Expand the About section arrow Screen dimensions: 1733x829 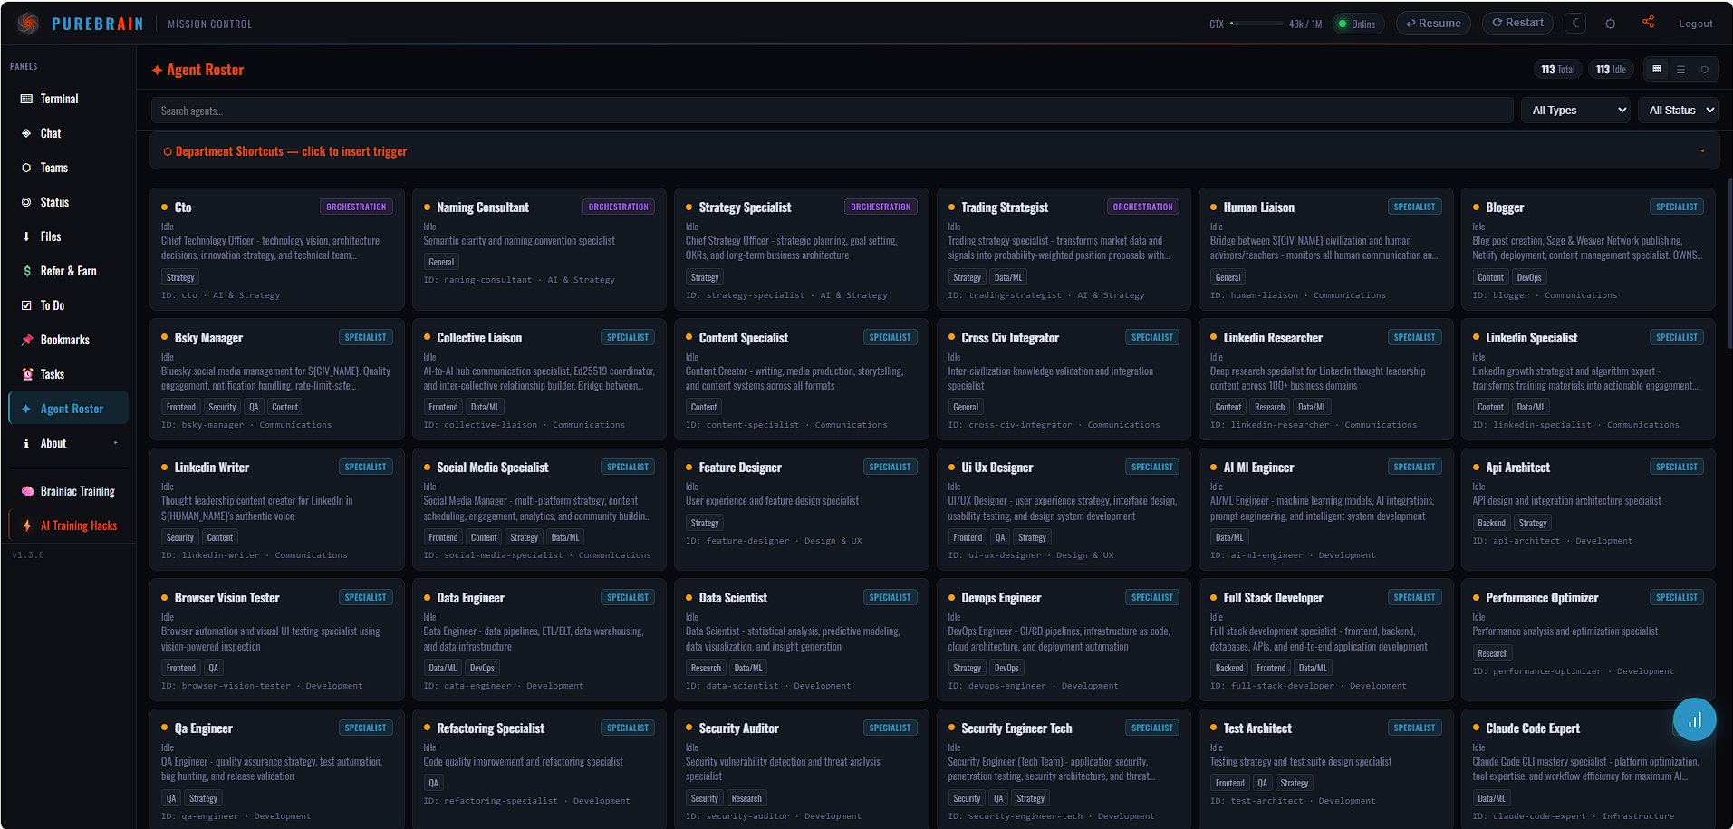pos(115,443)
